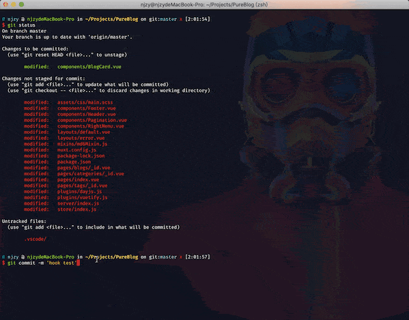Click the store/index.js file path
409x320 pixels.
click(76, 209)
